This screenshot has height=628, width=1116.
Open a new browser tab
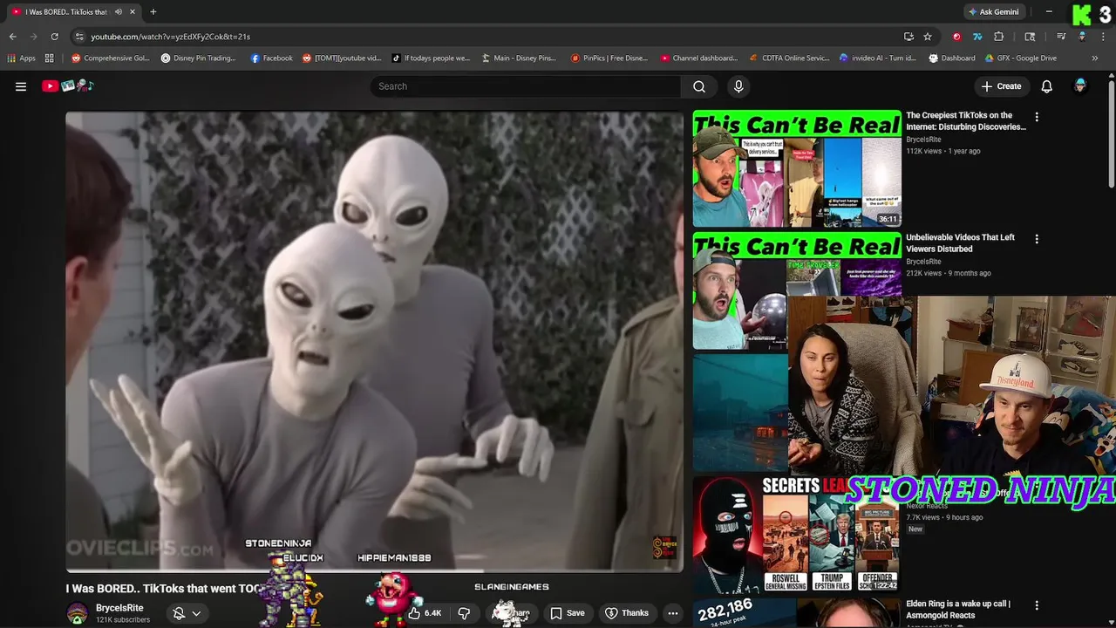coord(153,12)
